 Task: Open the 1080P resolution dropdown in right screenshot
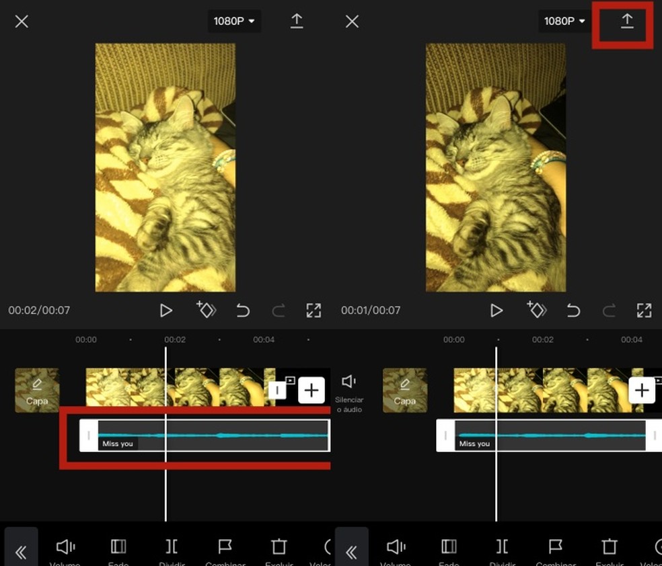click(564, 21)
